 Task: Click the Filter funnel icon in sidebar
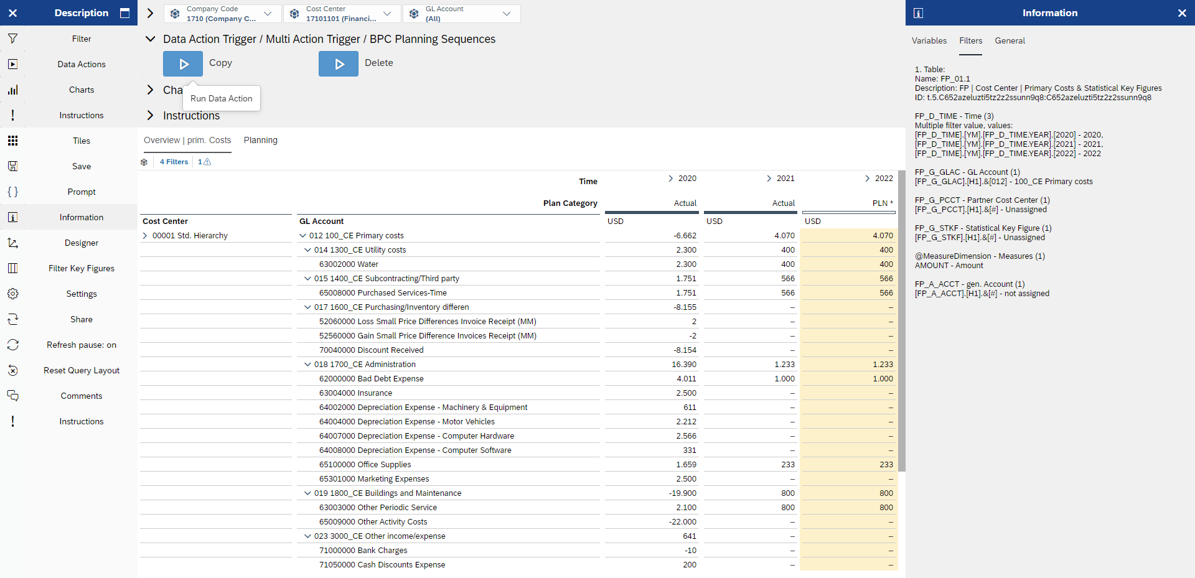point(12,39)
